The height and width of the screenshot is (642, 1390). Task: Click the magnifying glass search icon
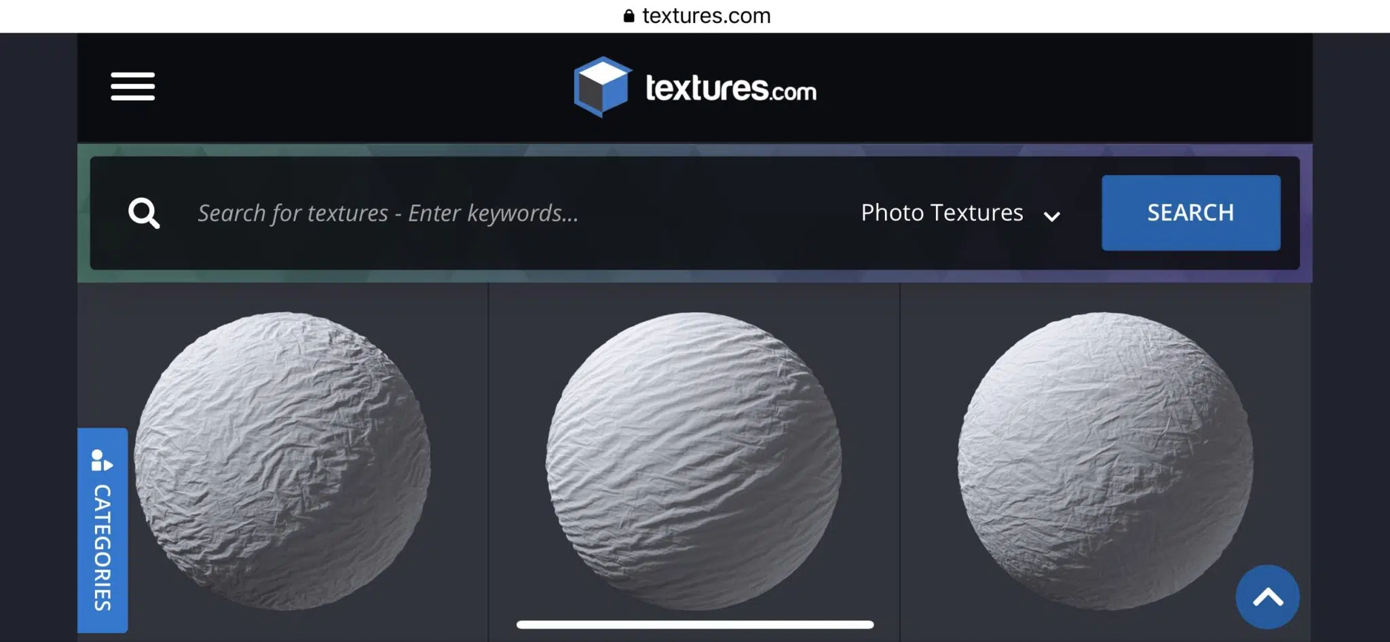click(144, 213)
